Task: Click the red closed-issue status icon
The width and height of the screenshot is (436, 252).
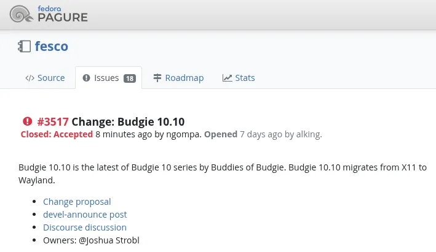Action: point(28,121)
